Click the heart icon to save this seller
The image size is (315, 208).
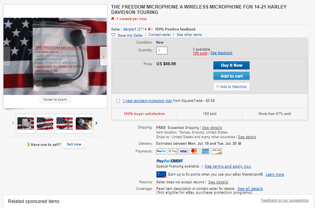[113, 35]
